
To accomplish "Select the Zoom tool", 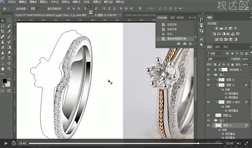I will (9, 69).
